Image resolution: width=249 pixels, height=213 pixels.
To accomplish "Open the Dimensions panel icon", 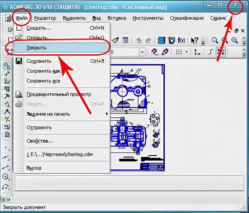I will point(7,73).
